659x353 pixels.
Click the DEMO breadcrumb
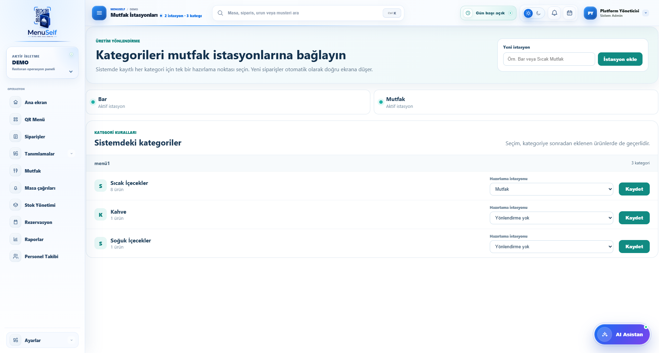[x=134, y=9]
